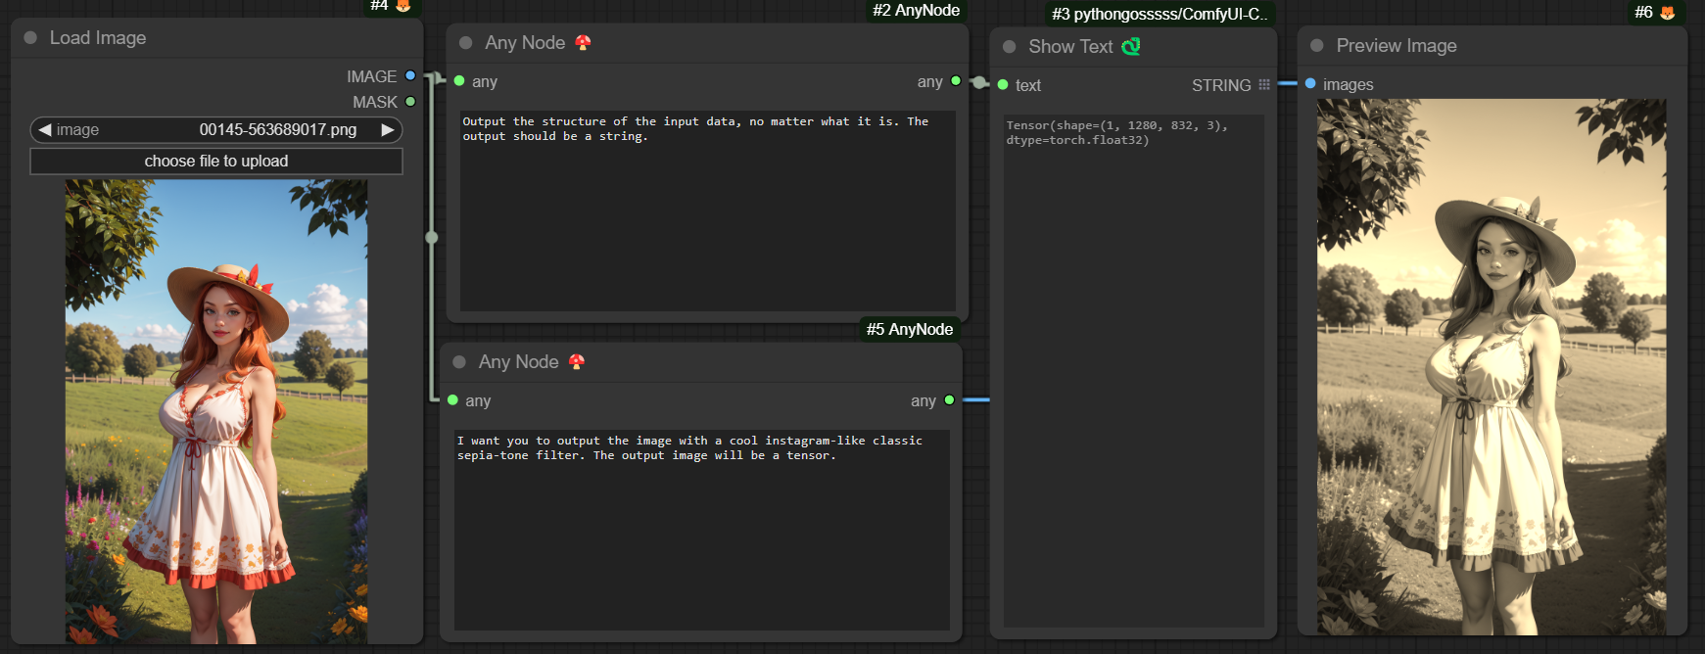Click the #3 pythongosssss/ComfyUI-C.. badge
The height and width of the screenshot is (654, 1705).
click(1160, 14)
